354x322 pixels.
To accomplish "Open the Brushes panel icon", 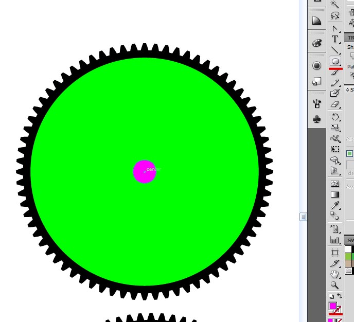I will click(x=316, y=103).
